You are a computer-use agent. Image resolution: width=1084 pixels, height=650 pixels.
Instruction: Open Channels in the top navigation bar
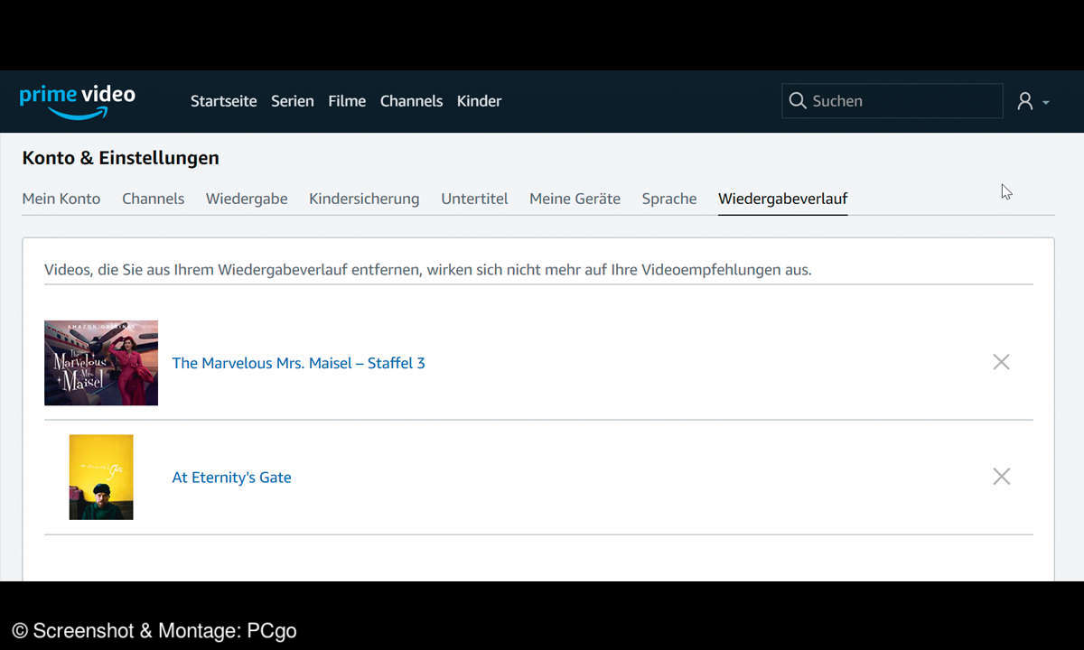click(x=411, y=101)
